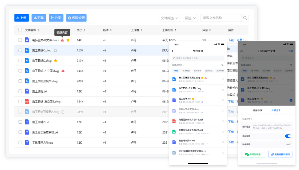
Task: Click red warning icon beside 施工图纸-左立面.dwg
Action: coord(63,71)
